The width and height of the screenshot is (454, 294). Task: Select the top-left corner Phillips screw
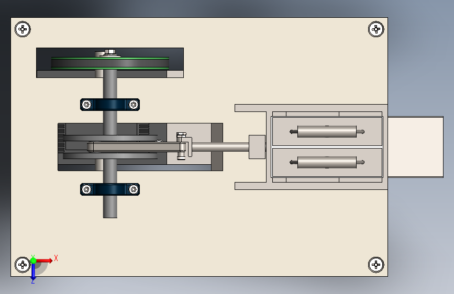[23, 29]
